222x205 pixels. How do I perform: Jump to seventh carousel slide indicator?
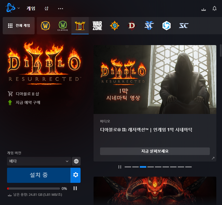pos(173,167)
